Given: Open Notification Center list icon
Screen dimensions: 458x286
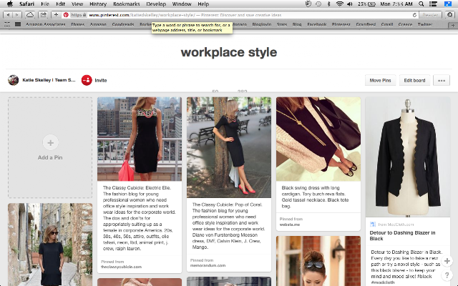Looking at the screenshot, I should (433, 4).
